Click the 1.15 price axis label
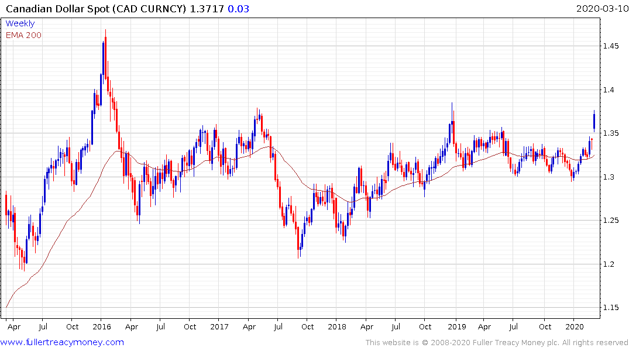Screen dimensions: 629x351 [611, 308]
